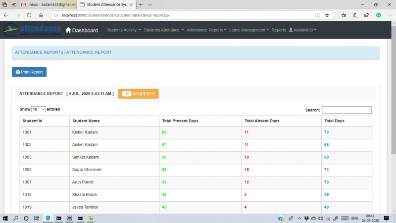Close the Student Attendance Sys tab
This screenshot has width=396, height=223.
pos(131,4)
